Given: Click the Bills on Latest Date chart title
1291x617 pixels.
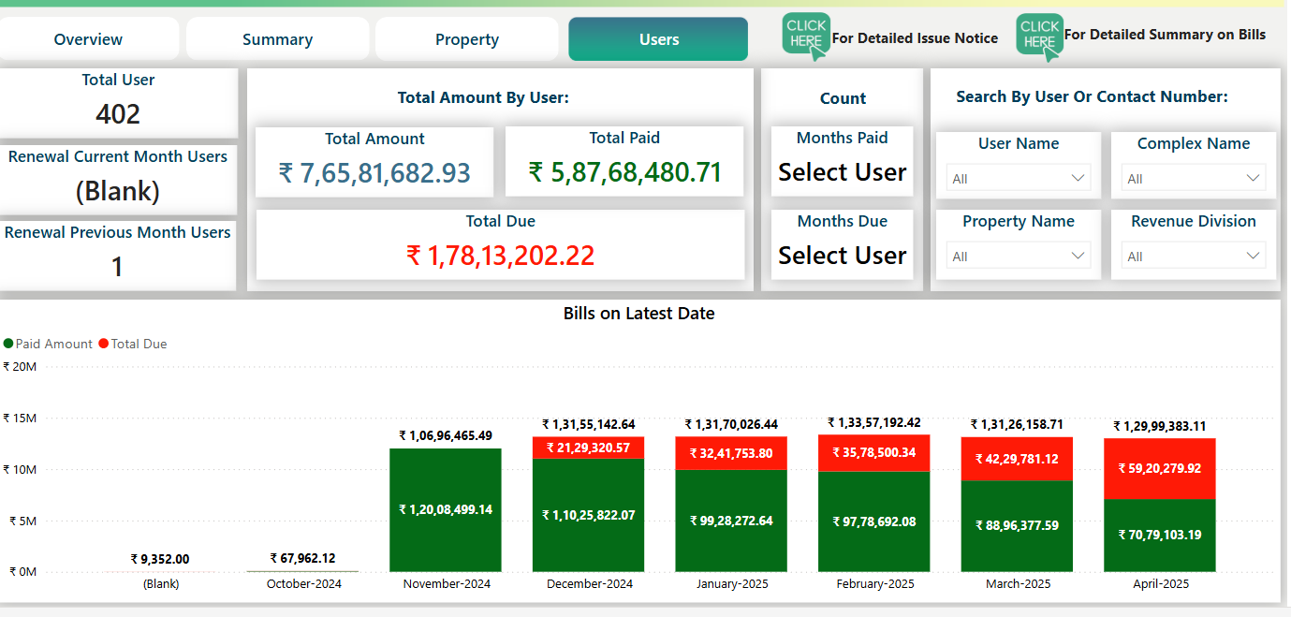Looking at the screenshot, I should coord(638,314).
